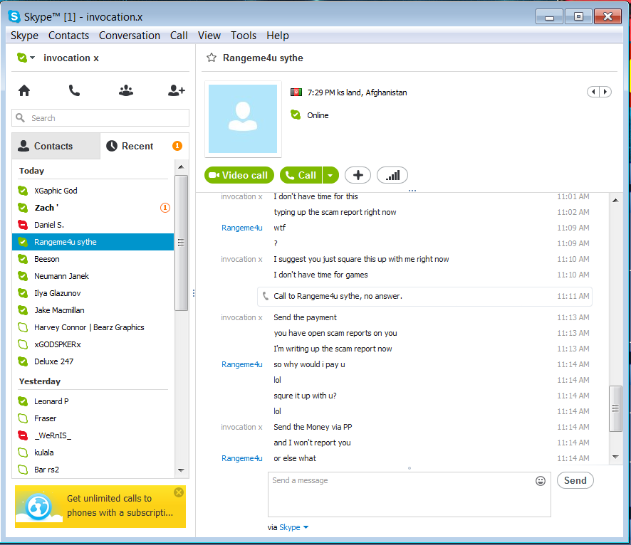The width and height of the screenshot is (631, 545).
Task: Click the green Call button
Action: (x=301, y=175)
